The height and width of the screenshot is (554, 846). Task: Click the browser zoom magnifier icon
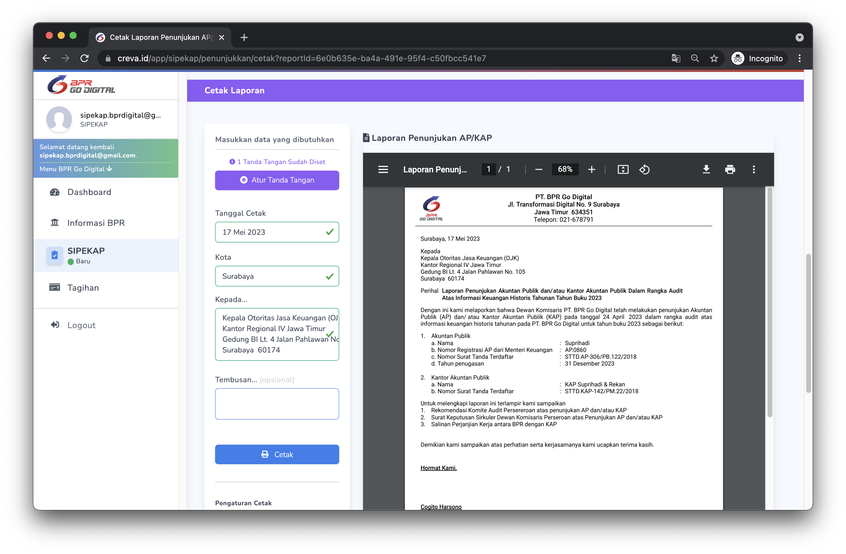(x=695, y=58)
